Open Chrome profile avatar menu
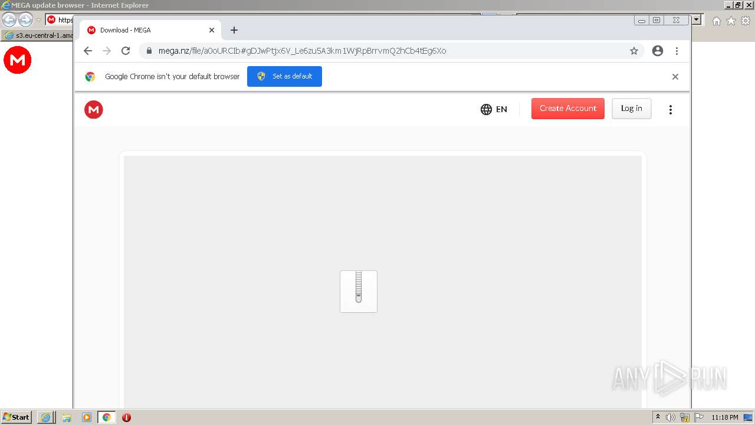 coord(658,51)
